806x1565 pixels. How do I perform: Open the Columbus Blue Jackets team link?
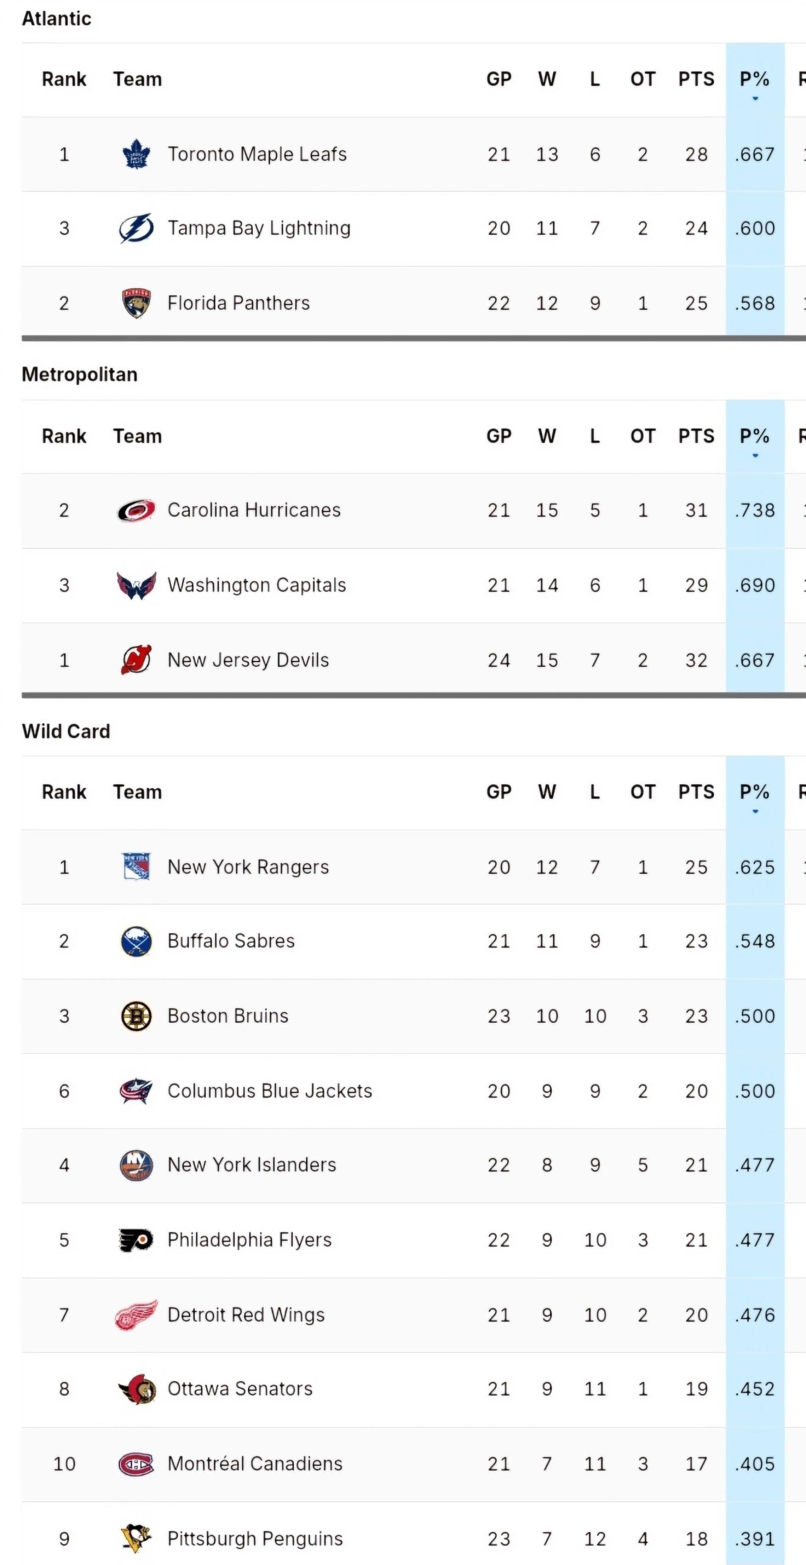click(x=269, y=1091)
